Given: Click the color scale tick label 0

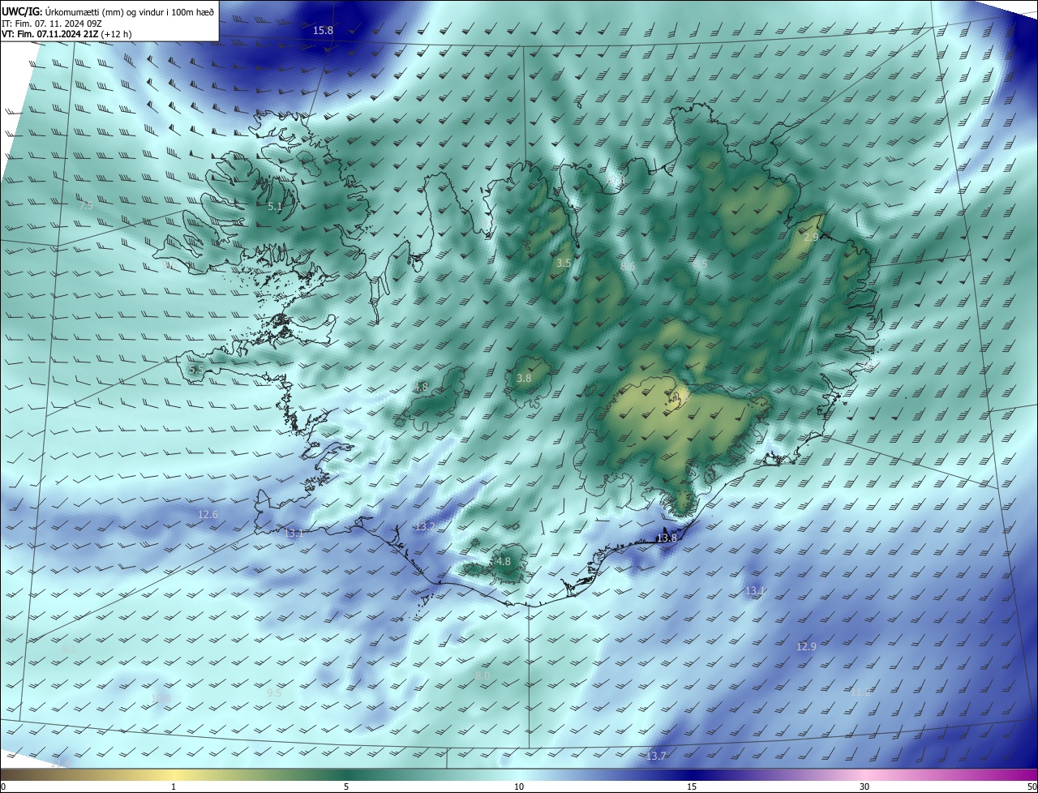Looking at the screenshot, I should pyautogui.click(x=2, y=787).
